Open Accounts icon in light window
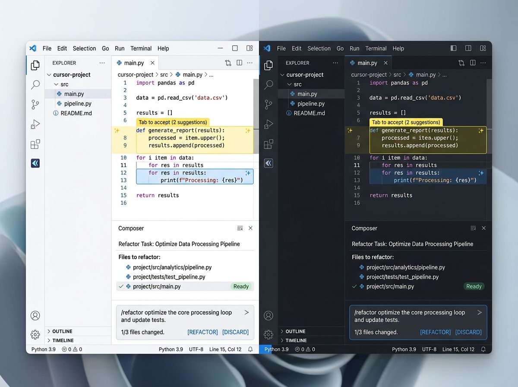The image size is (518, 387). coord(35,316)
